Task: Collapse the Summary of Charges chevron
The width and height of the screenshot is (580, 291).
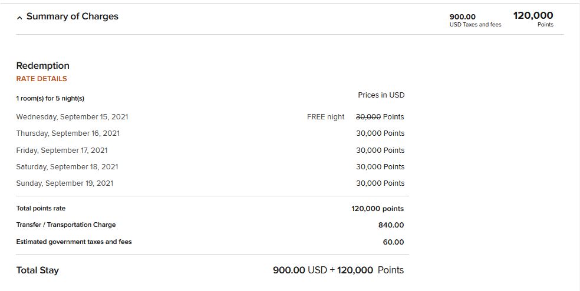Action: 19,17
